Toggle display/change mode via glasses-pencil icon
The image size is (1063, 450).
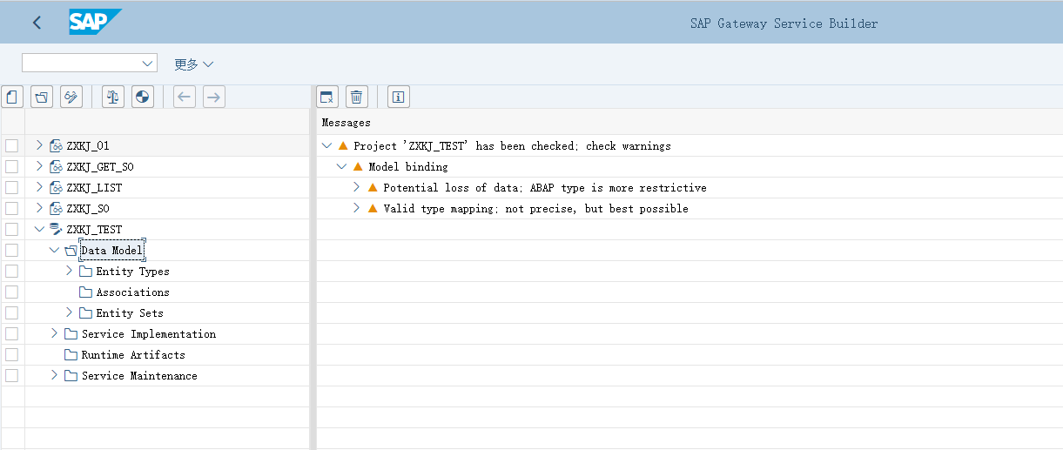[x=71, y=97]
